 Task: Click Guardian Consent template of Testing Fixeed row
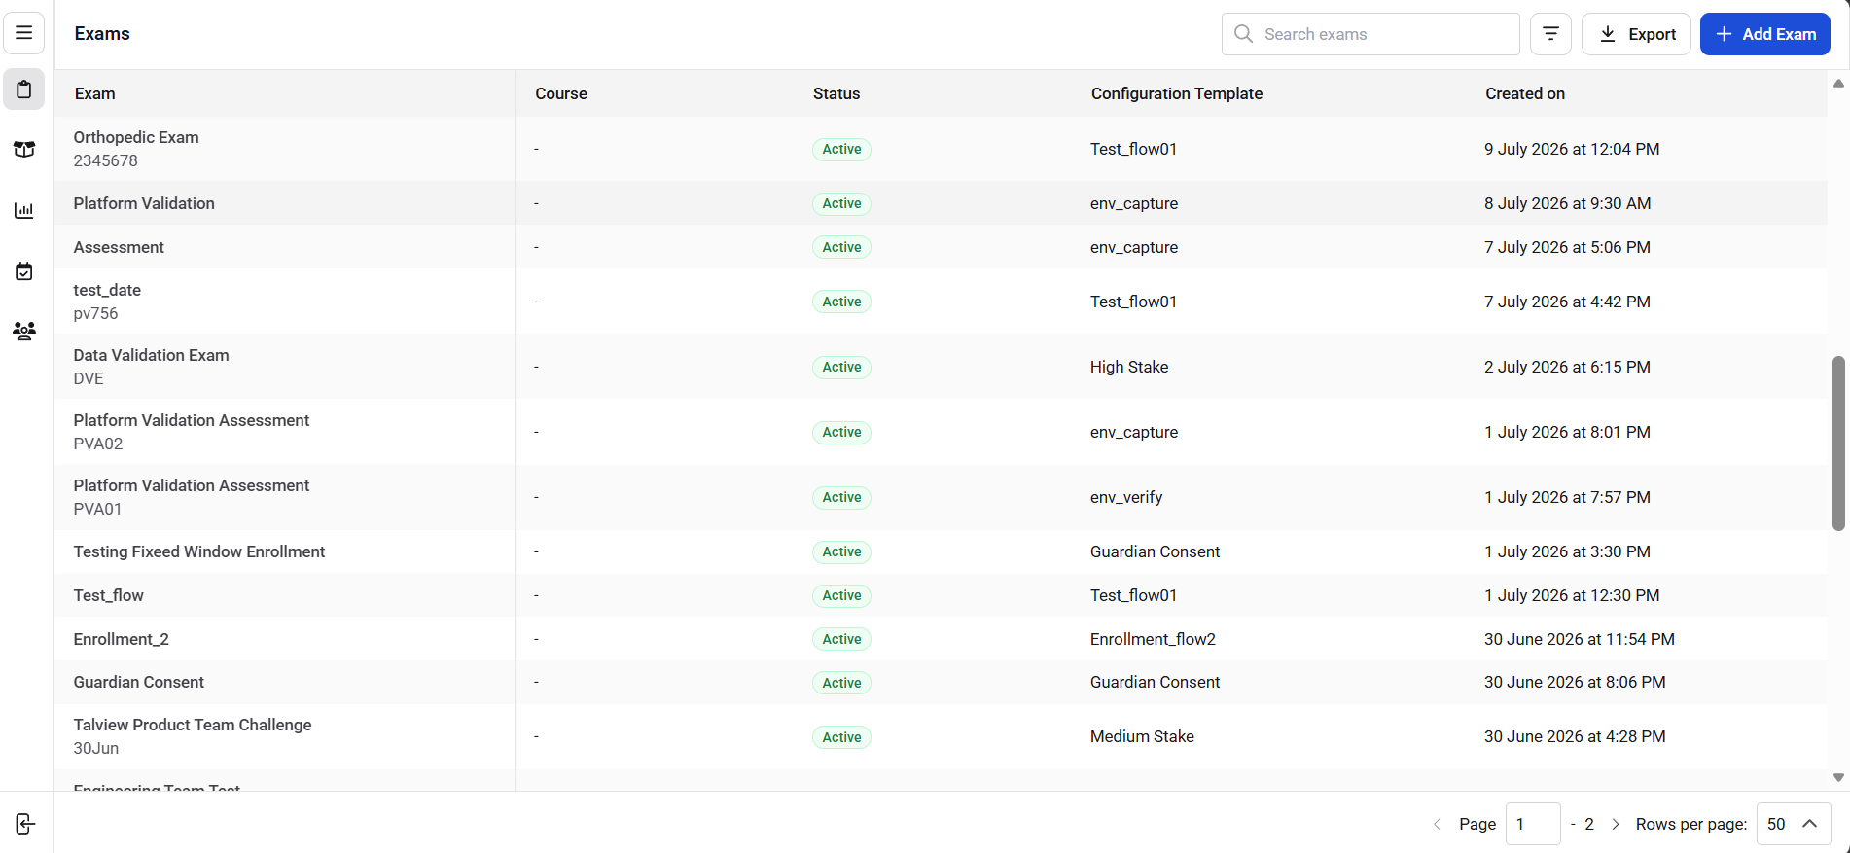[x=1155, y=551]
